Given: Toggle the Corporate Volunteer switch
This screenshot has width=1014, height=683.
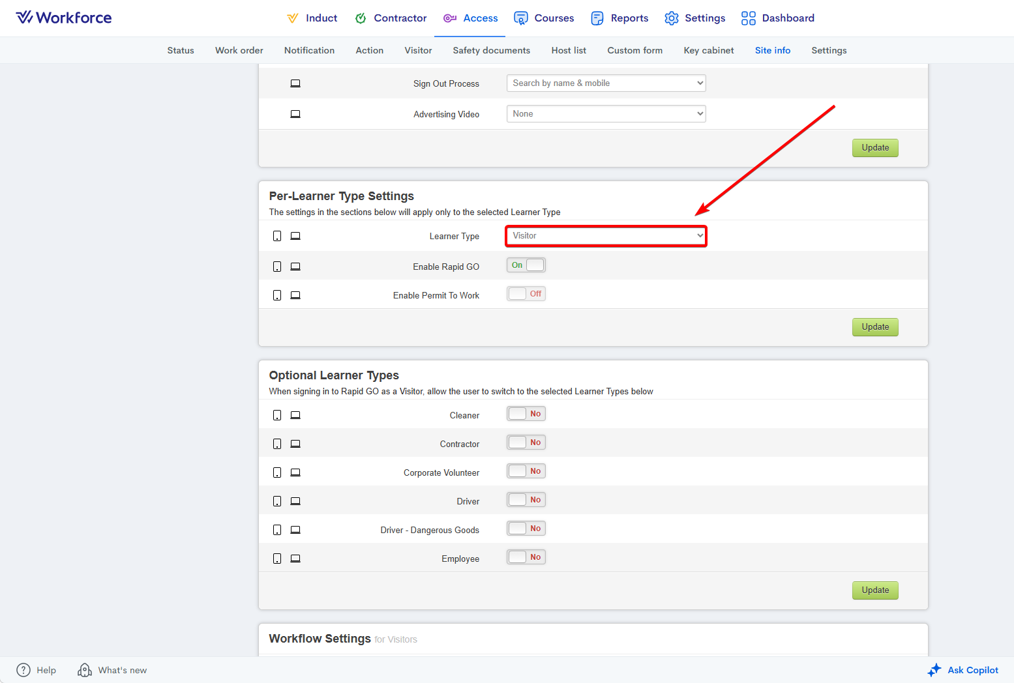Looking at the screenshot, I should [526, 471].
